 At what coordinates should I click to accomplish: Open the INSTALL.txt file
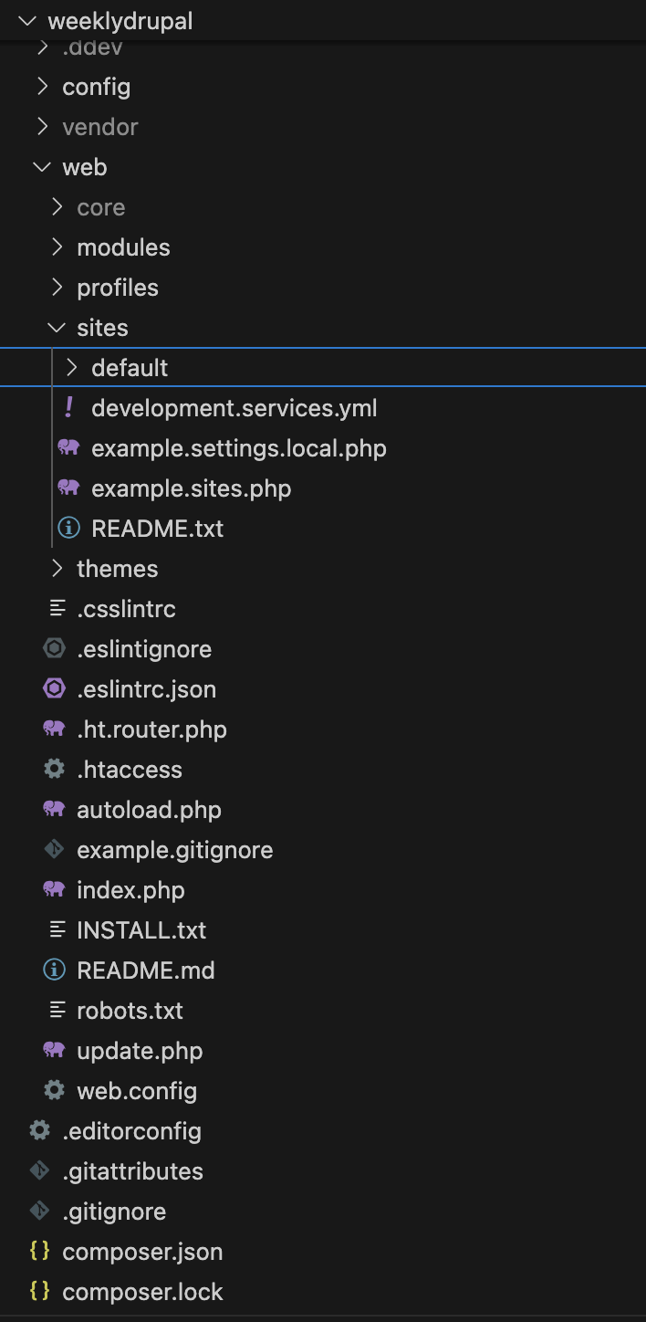pyautogui.click(x=141, y=930)
